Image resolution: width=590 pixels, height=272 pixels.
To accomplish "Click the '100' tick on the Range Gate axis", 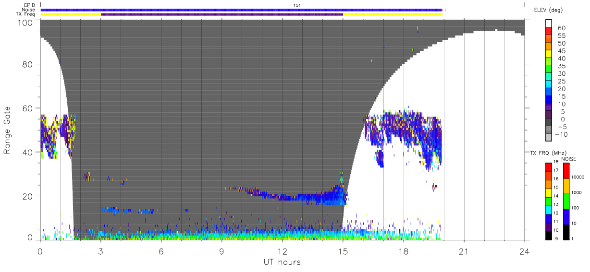I will [x=26, y=22].
